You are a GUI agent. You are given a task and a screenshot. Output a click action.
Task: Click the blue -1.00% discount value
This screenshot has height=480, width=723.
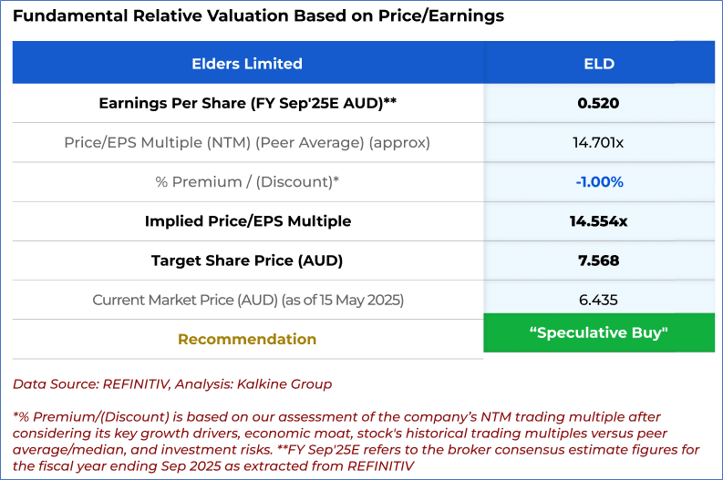point(599,181)
